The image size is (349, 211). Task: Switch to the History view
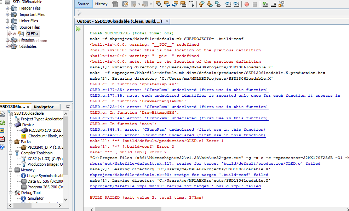(101, 4)
